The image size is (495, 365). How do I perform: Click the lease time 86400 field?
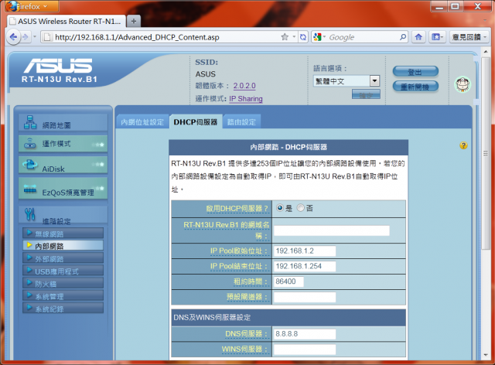[x=288, y=281]
